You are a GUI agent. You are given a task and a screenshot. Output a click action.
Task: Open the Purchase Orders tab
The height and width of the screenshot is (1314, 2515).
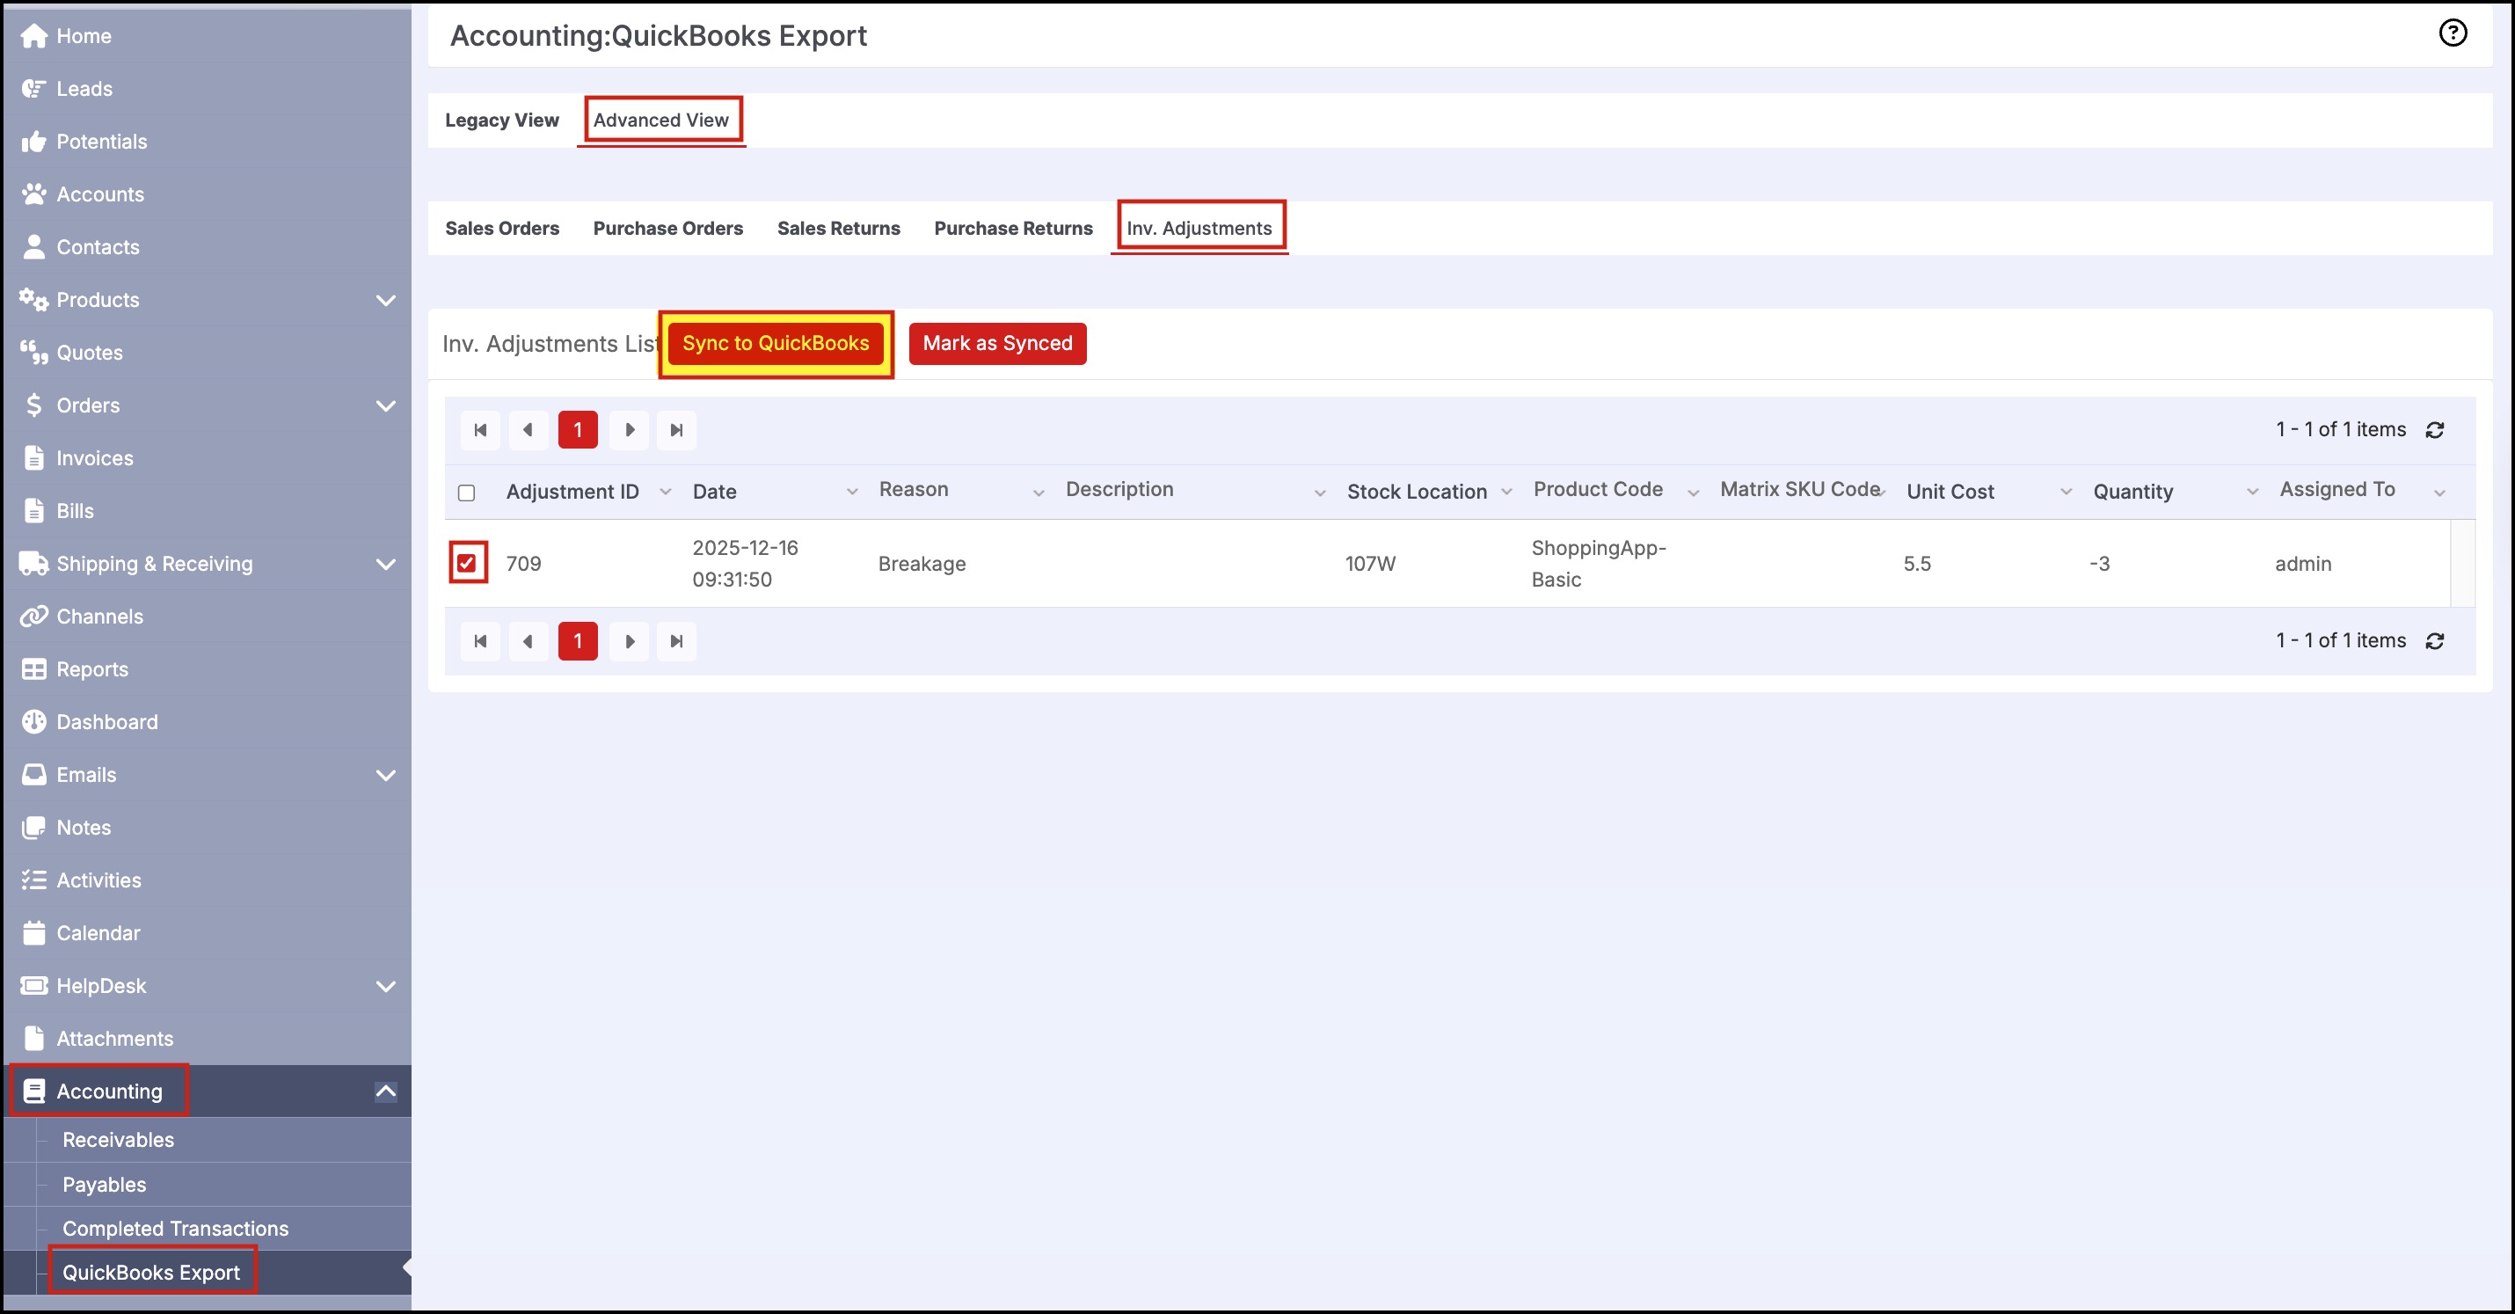667,229
